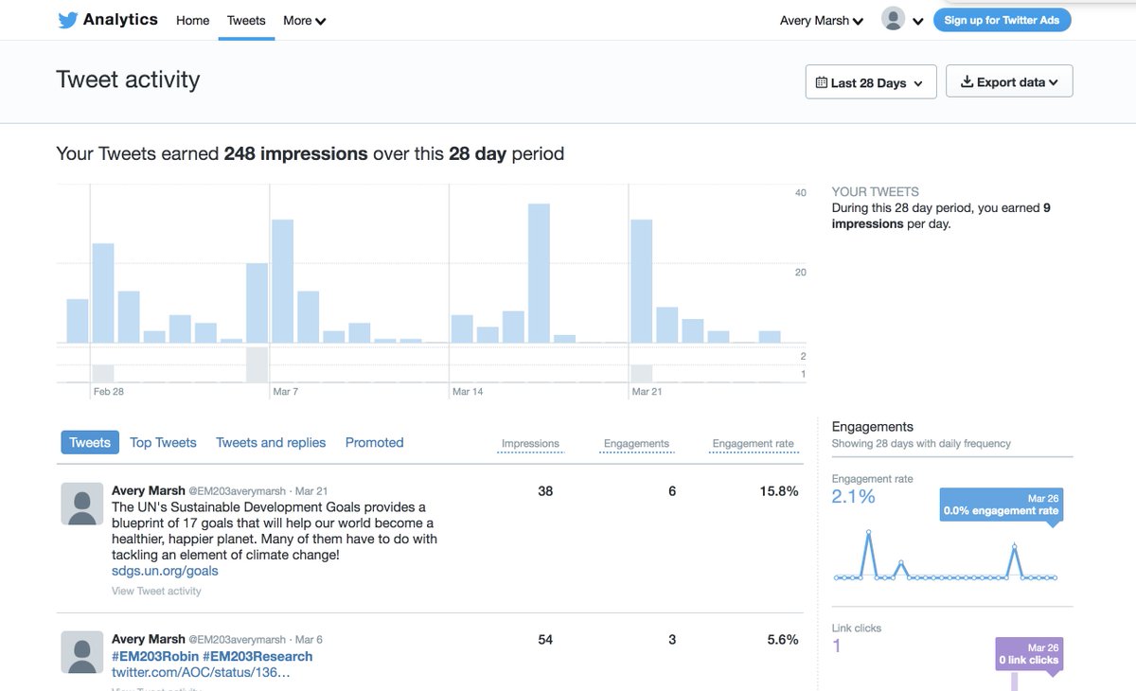Screen dimensions: 1136x691
Task: Click avatar of the Mar 6 tweet
Action: click(x=82, y=652)
